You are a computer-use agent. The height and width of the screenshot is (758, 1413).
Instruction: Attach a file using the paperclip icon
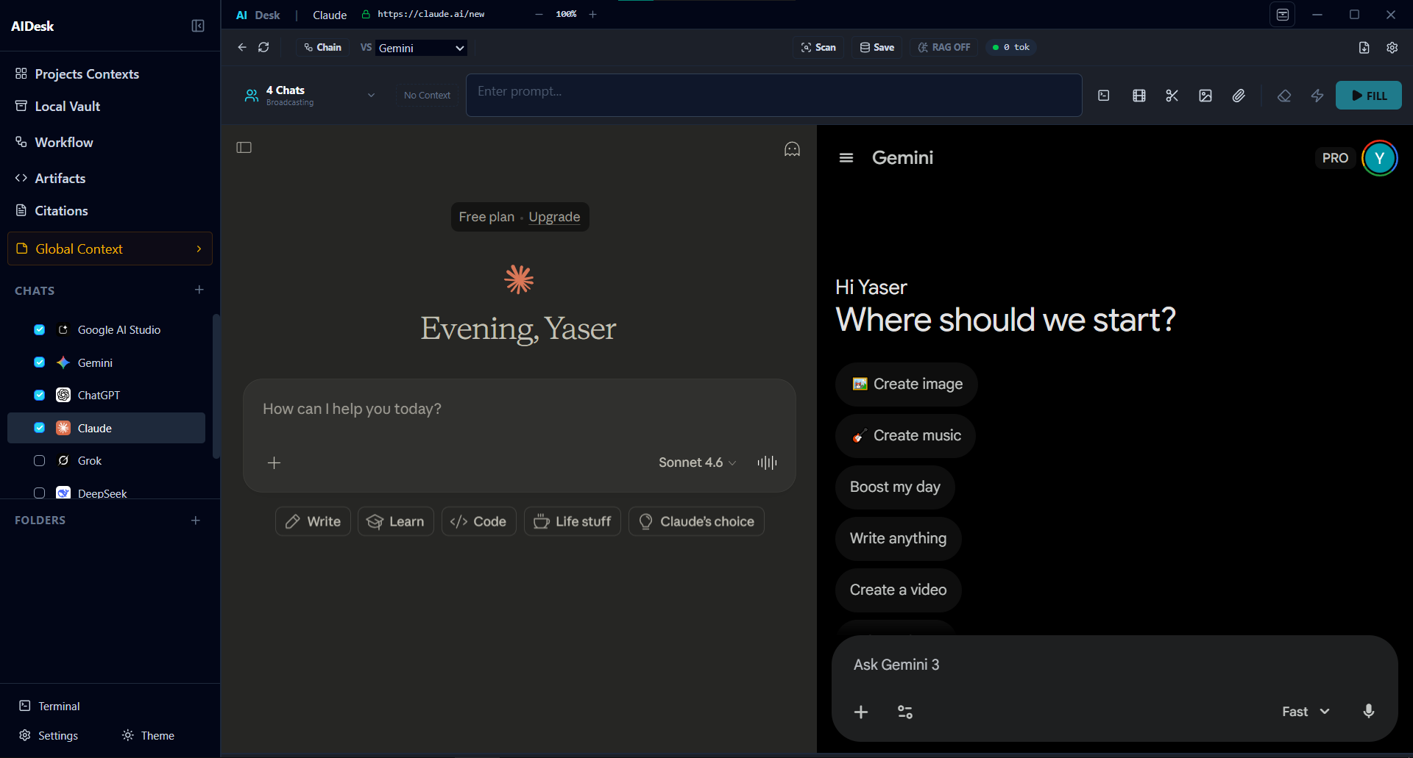pyautogui.click(x=1239, y=96)
